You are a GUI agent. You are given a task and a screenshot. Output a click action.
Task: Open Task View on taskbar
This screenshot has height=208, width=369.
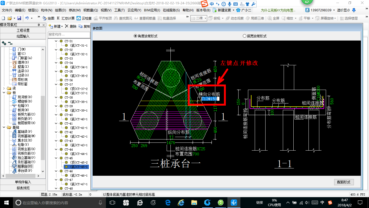tap(112, 202)
